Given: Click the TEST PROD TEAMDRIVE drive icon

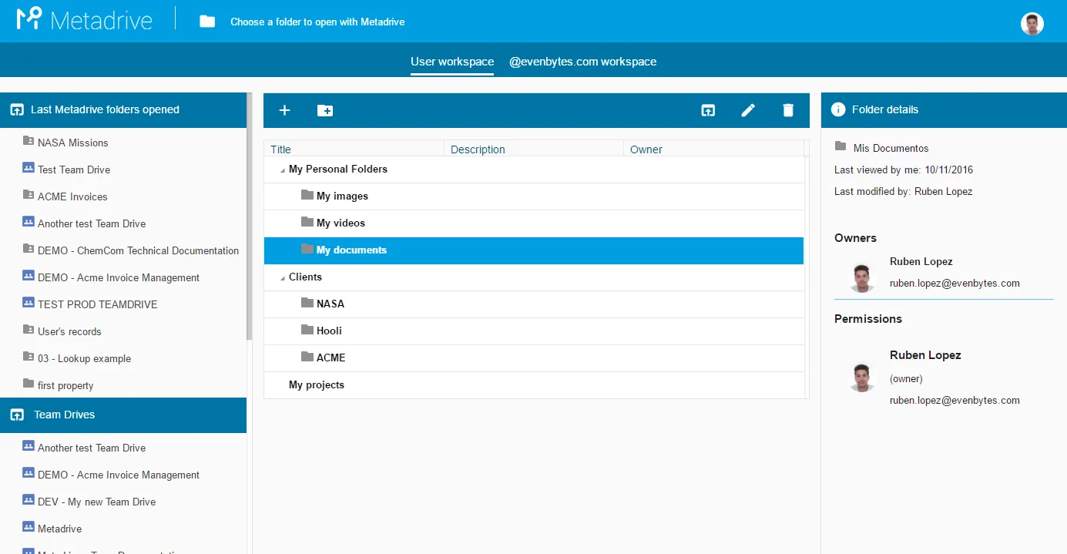Looking at the screenshot, I should 29,303.
